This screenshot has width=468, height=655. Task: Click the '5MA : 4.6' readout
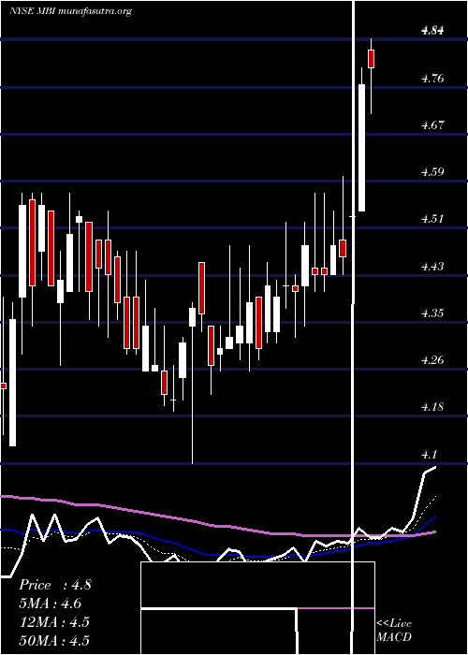pos(50,604)
